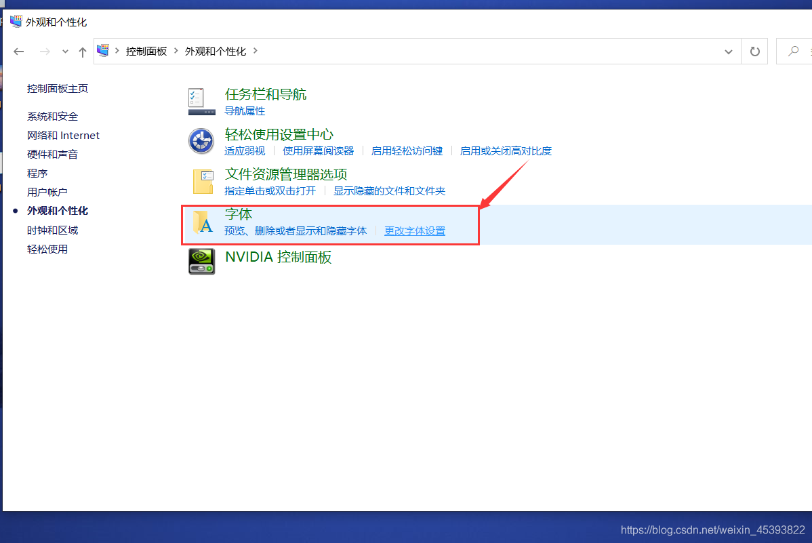Open 硬件和声音 category
The height and width of the screenshot is (543, 812).
[52, 155]
